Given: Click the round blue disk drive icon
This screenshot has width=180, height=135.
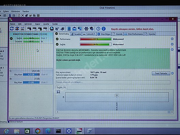Looking at the screenshot, I should (x=52, y=29).
